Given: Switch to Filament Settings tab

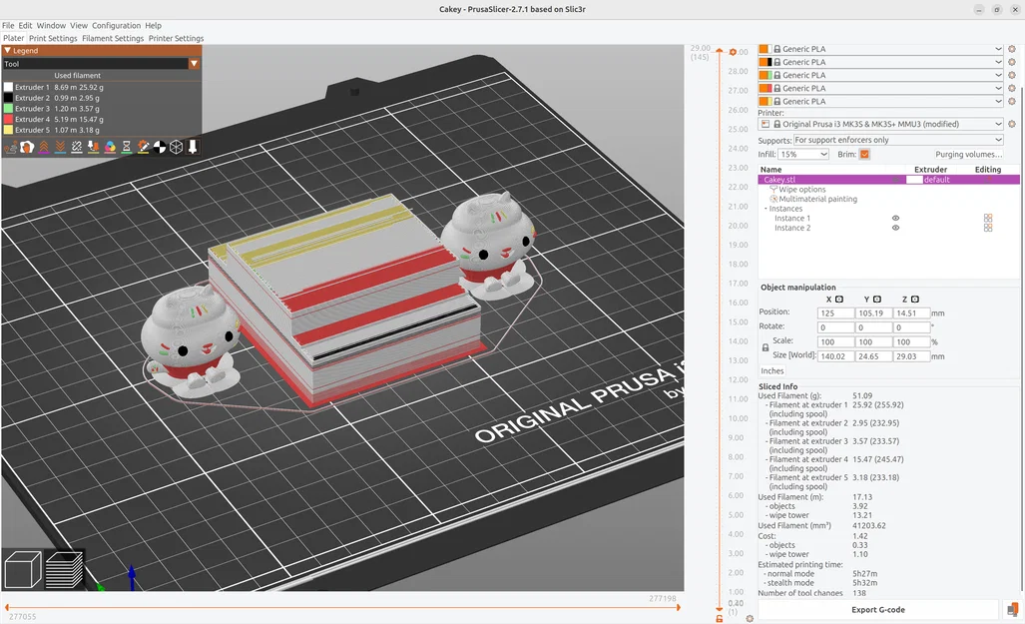Looking at the screenshot, I should pos(113,39).
